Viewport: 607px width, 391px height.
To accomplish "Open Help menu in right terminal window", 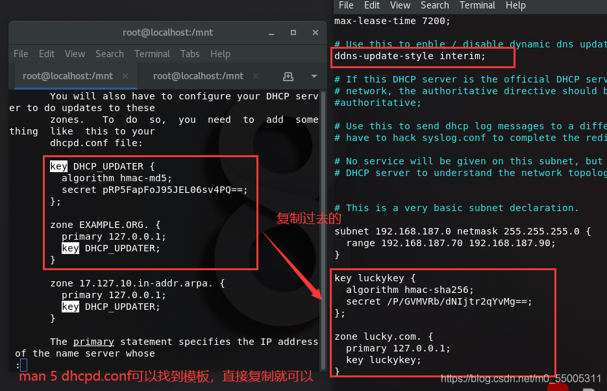I will (515, 5).
